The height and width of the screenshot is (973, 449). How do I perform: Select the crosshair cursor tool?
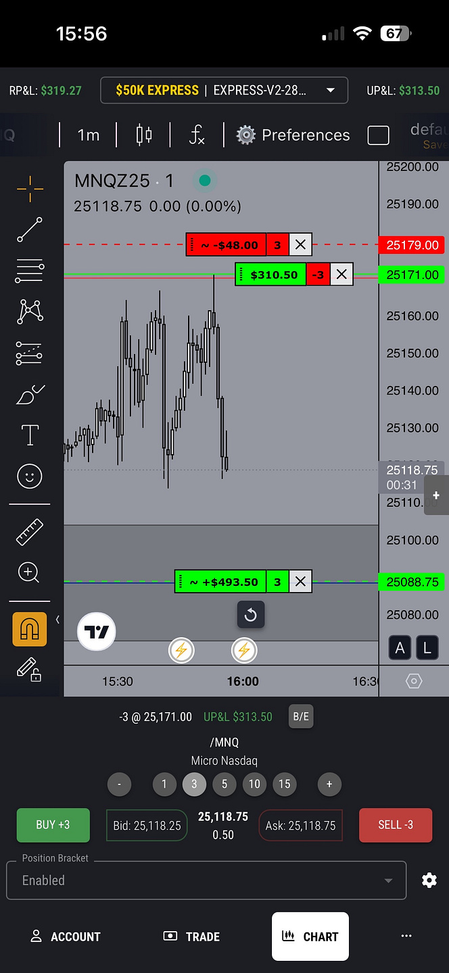pyautogui.click(x=30, y=189)
